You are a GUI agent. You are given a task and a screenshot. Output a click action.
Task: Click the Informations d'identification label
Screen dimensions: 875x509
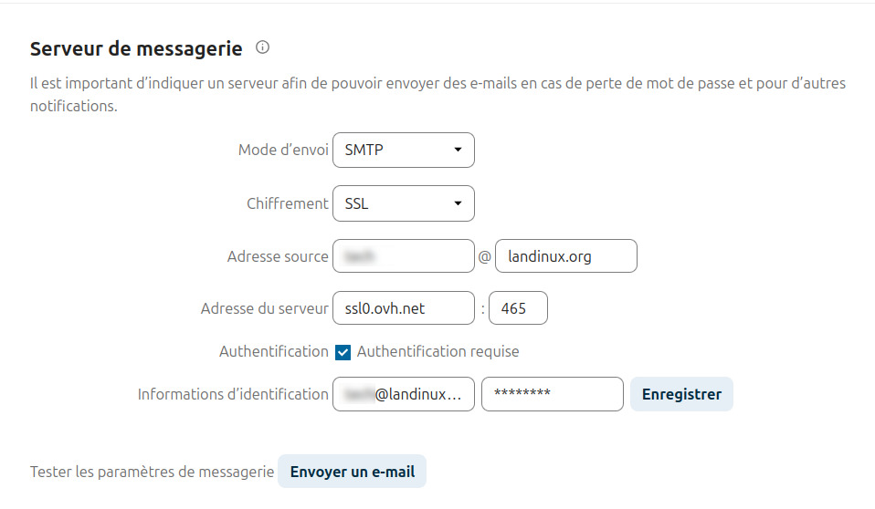(x=233, y=394)
